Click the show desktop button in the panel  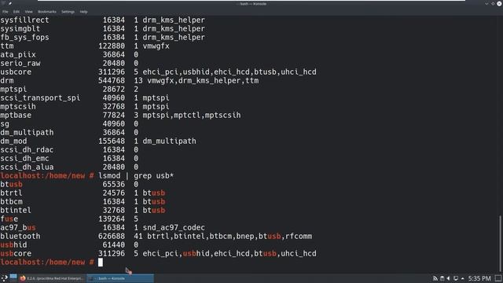498,278
